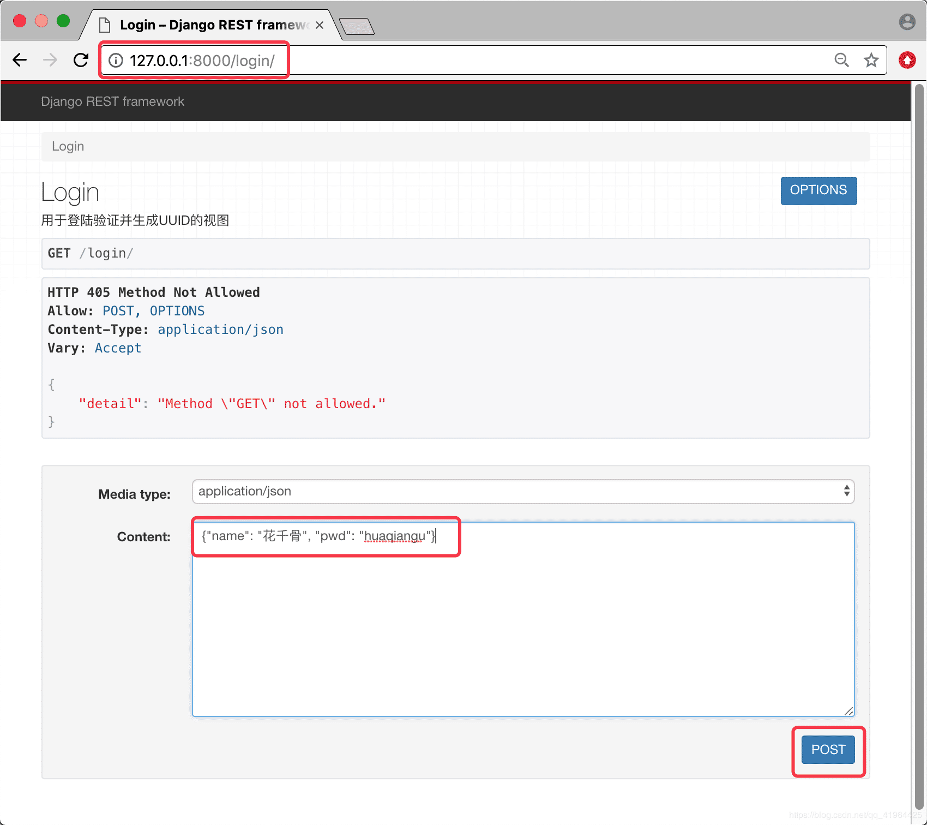
Task: Click the Content label
Action: (x=143, y=537)
